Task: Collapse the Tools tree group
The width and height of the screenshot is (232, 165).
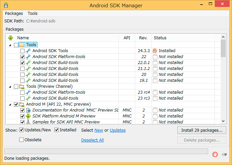Action: point(10,45)
